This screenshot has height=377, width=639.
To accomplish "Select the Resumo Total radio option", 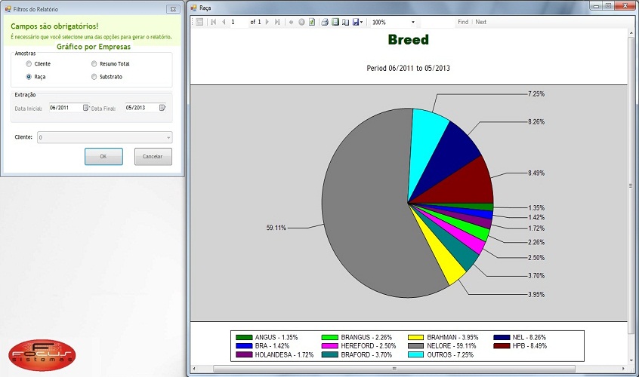I will tap(94, 64).
